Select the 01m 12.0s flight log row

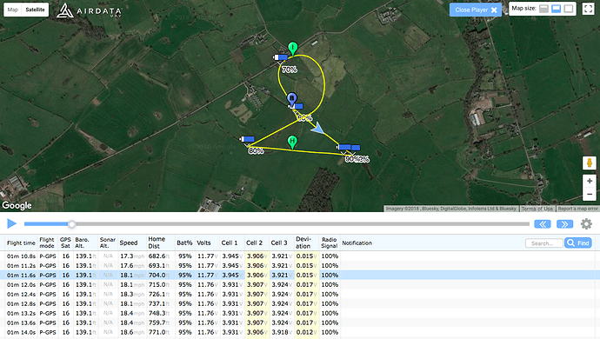click(300, 284)
